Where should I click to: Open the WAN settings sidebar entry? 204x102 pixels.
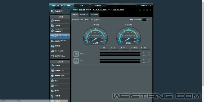[60, 76]
